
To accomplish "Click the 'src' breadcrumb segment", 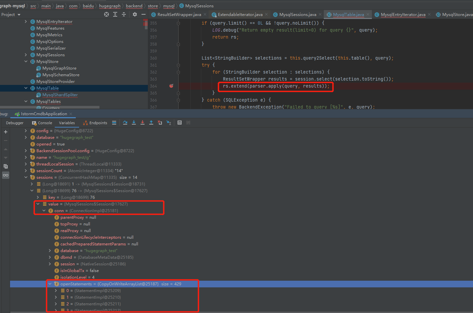I will click(33, 6).
